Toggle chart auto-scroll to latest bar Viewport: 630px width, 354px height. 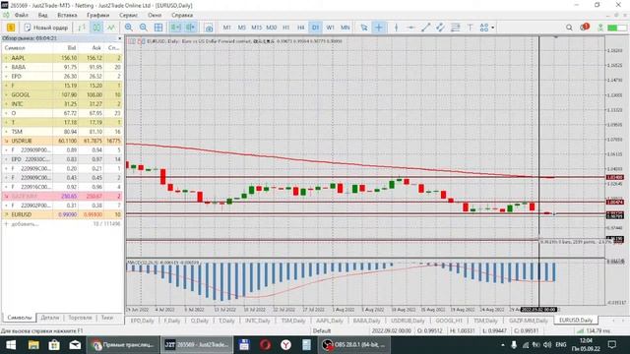(175, 28)
